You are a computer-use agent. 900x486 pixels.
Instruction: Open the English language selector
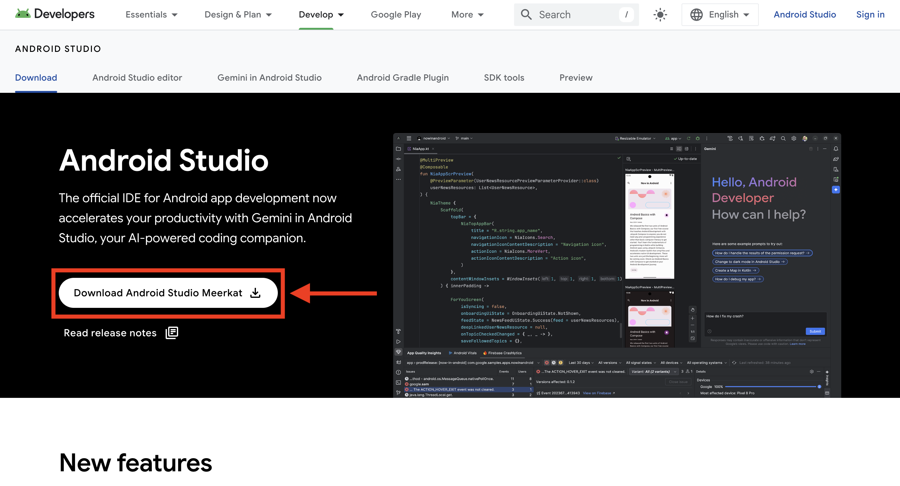tap(720, 15)
